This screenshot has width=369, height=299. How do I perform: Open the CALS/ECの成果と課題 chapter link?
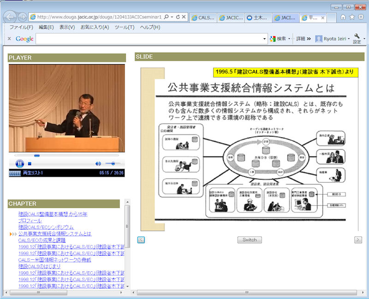click(x=42, y=240)
